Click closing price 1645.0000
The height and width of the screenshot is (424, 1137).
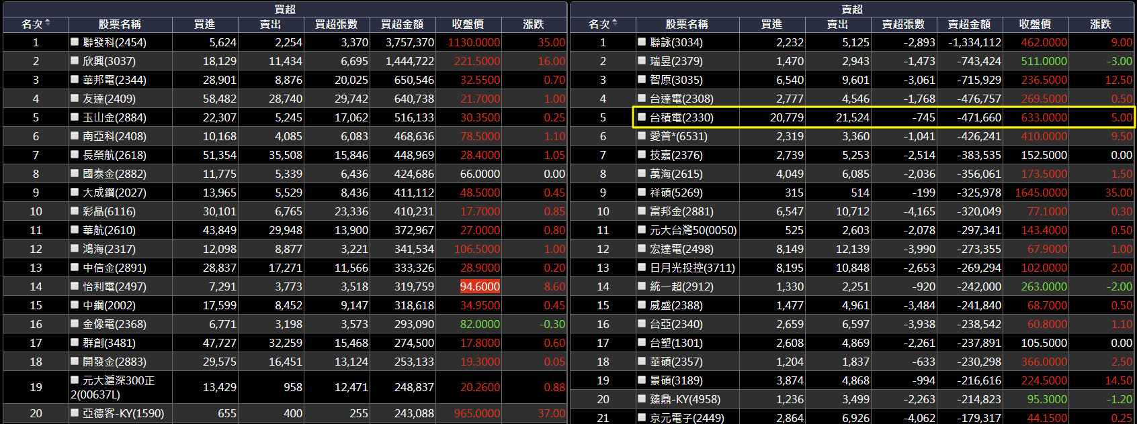[x=1041, y=193]
